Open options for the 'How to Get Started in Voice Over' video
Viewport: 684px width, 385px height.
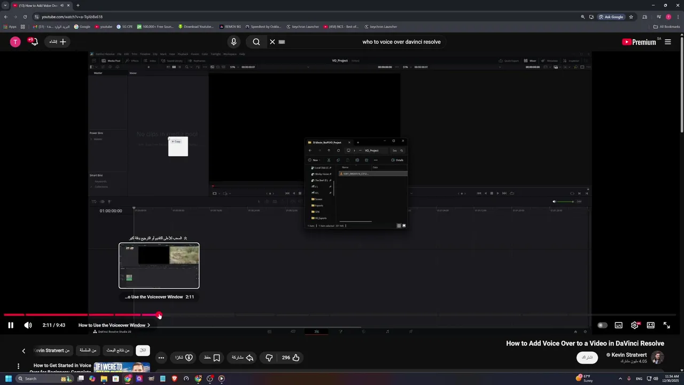18,366
